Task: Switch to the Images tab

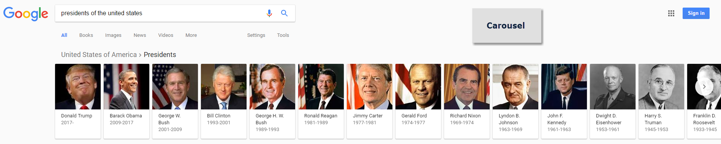Action: click(x=113, y=35)
